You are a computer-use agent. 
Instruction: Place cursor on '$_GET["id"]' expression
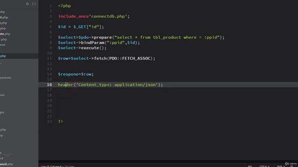(88, 27)
